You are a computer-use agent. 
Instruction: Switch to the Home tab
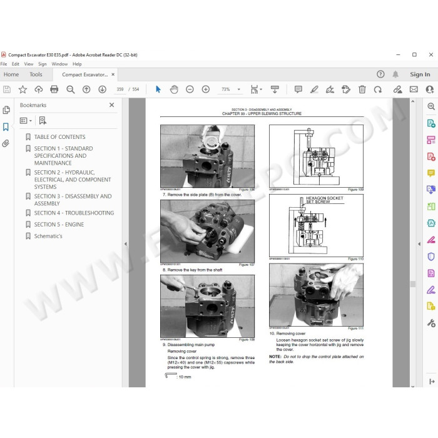[11, 74]
